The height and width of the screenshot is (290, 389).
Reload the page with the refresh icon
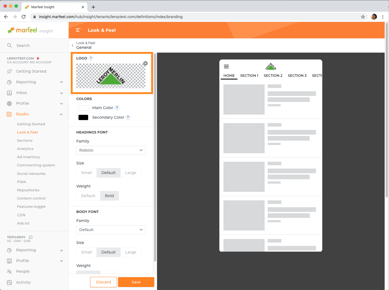24,17
